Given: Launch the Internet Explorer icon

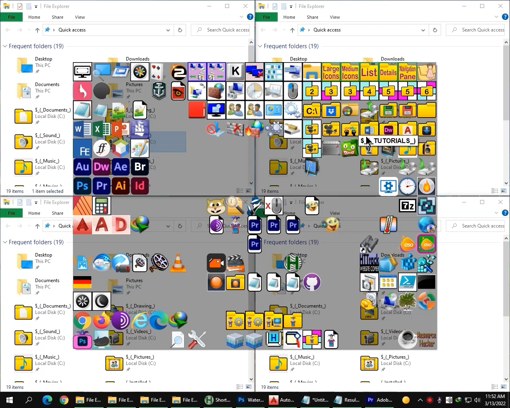Looking at the screenshot, I should 140,320.
